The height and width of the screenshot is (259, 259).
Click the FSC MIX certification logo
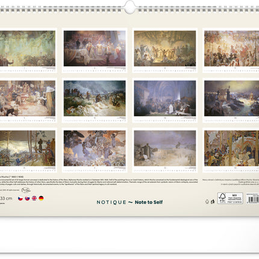(x=230, y=198)
